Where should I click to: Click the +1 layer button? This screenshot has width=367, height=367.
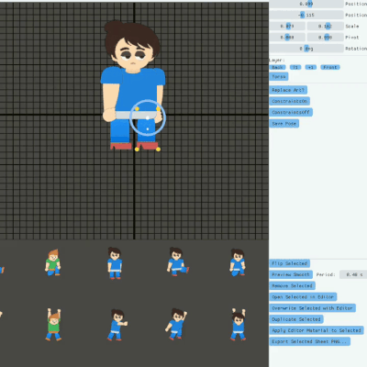311,67
